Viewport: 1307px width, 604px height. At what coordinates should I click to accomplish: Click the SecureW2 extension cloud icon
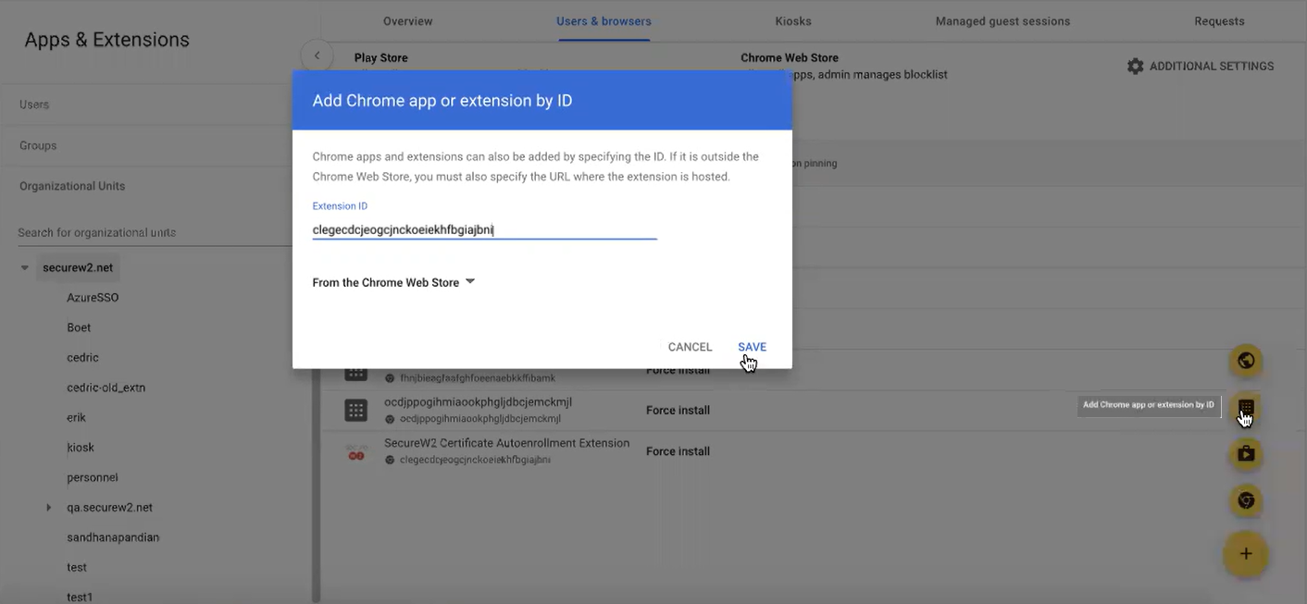(355, 452)
